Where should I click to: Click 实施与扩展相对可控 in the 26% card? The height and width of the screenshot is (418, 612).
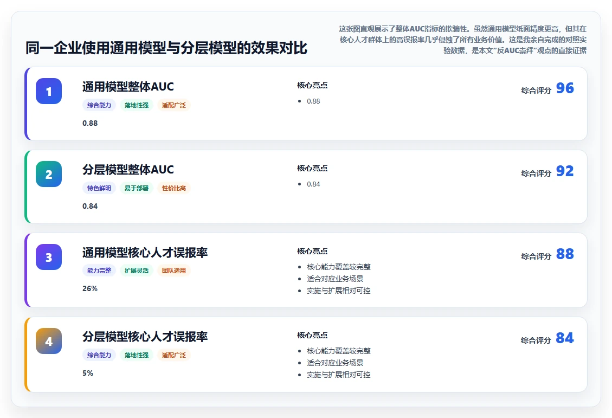[x=339, y=291]
